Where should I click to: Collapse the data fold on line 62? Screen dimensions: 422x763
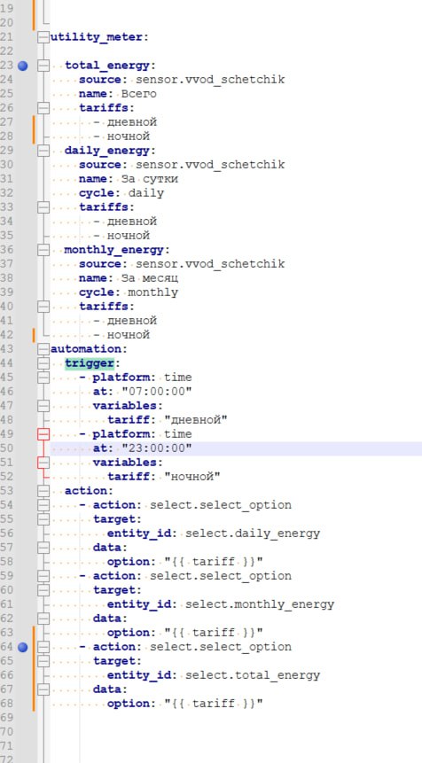[43, 619]
